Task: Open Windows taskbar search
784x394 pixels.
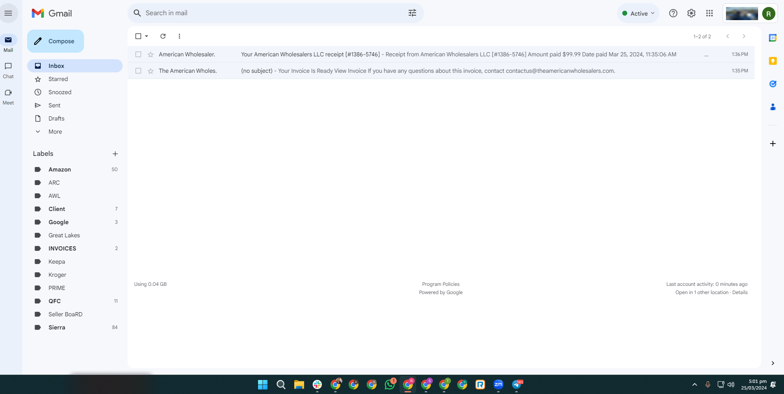Action: point(281,385)
